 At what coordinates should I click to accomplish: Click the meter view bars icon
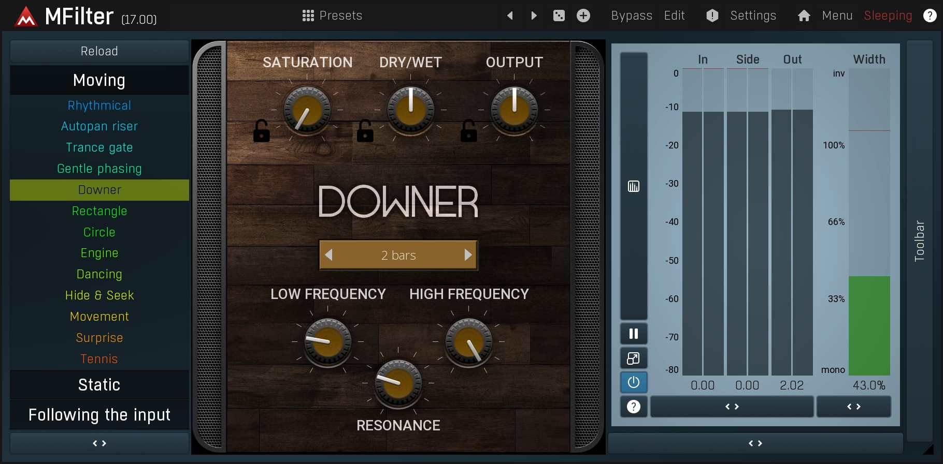pos(634,186)
